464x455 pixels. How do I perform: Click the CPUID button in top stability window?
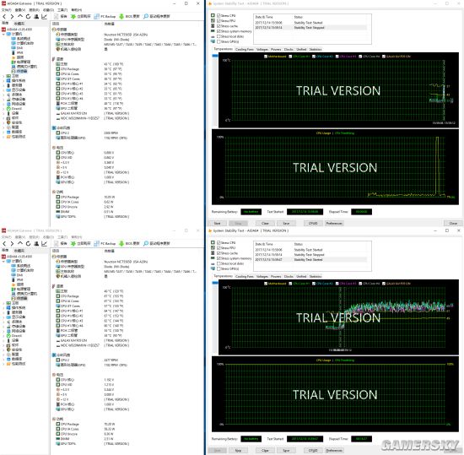(313, 223)
